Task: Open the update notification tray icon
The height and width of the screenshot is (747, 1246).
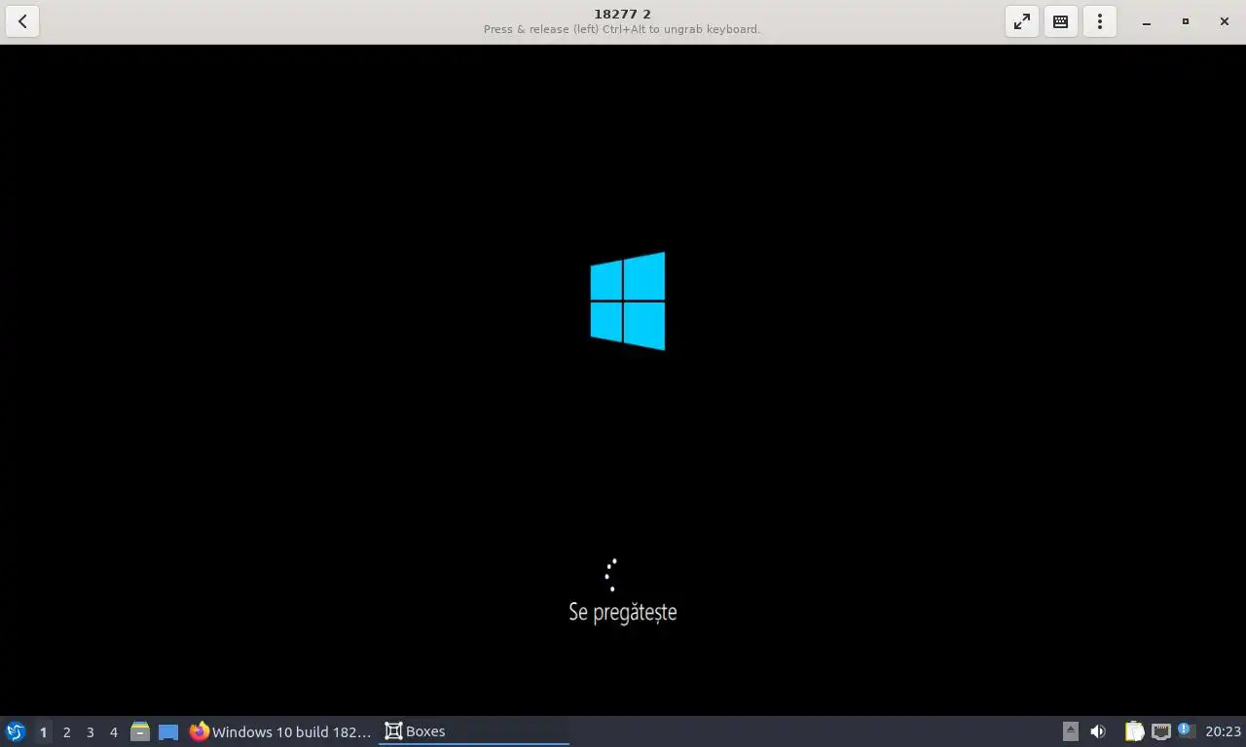Action: point(1185,729)
